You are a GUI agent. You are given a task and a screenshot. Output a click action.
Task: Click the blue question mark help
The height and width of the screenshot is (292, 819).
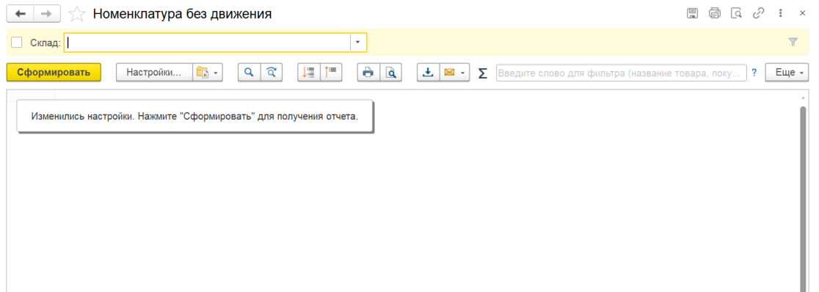tap(754, 73)
